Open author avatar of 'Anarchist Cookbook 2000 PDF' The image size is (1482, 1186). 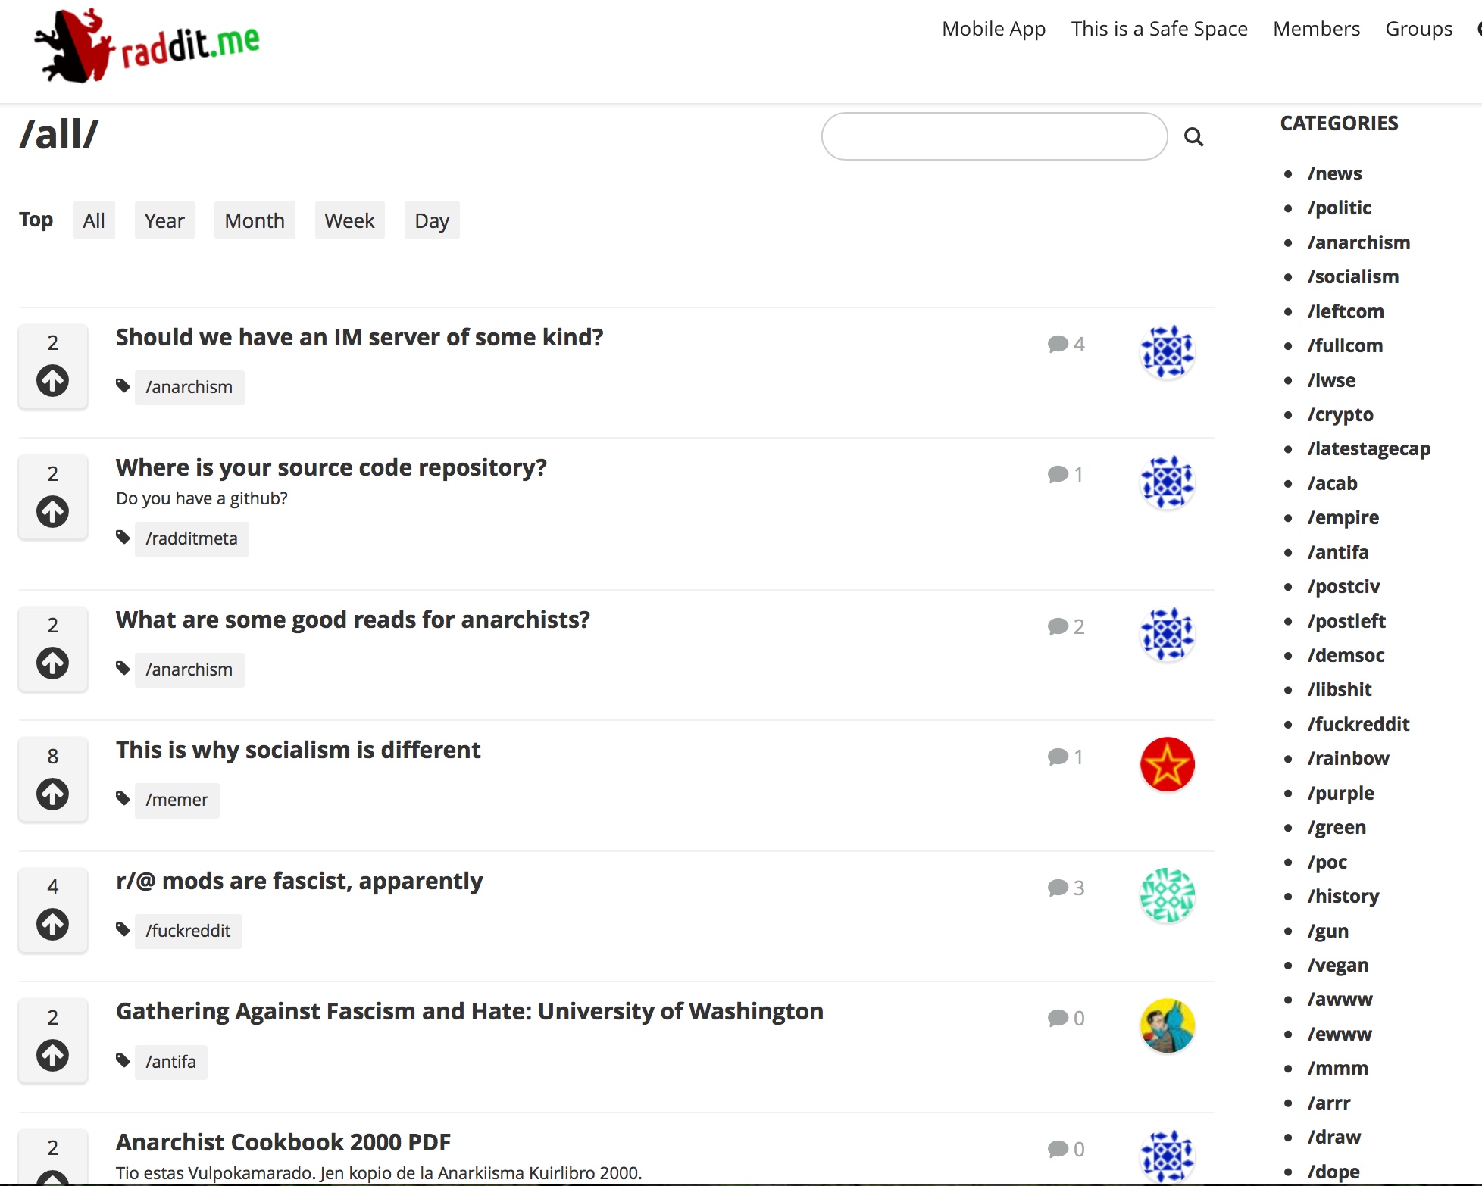pyautogui.click(x=1168, y=1156)
